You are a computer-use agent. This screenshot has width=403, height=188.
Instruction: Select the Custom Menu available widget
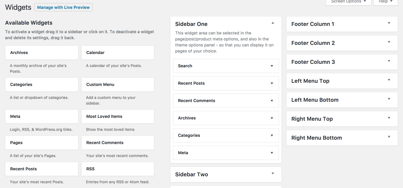[118, 84]
